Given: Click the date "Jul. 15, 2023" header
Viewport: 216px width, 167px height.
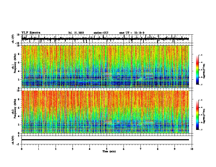Looking at the screenshot, I should [76, 33].
